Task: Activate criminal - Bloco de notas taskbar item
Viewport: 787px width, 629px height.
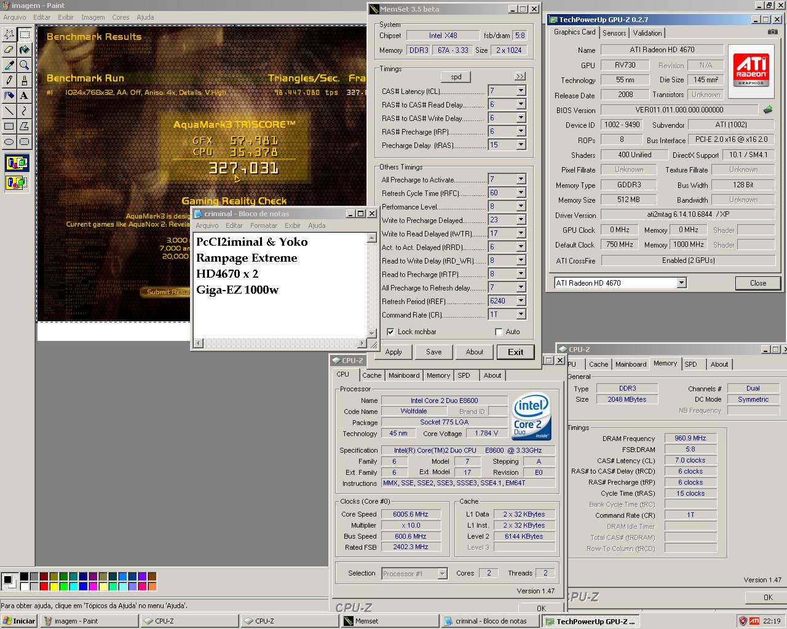Action: (x=490, y=621)
